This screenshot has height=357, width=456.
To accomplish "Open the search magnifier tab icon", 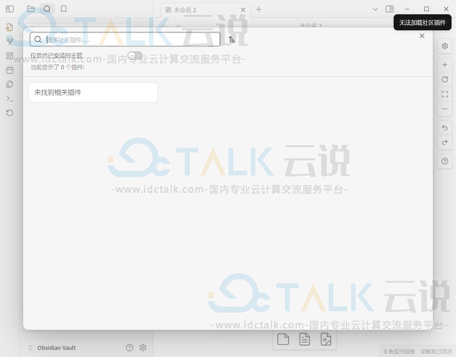I will coord(47,9).
